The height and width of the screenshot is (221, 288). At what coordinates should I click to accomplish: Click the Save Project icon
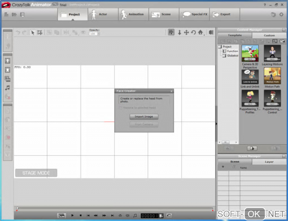[x=22, y=14]
